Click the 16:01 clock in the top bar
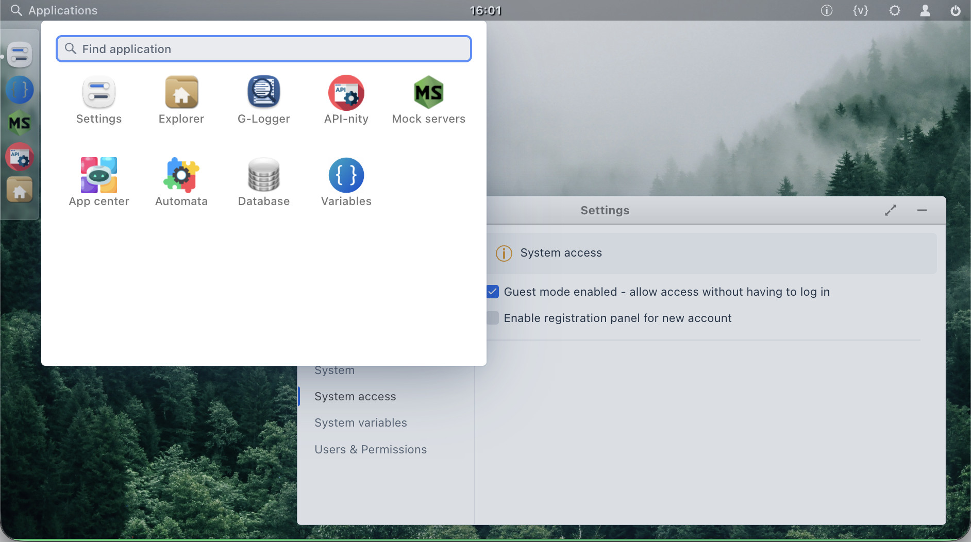 (x=486, y=10)
